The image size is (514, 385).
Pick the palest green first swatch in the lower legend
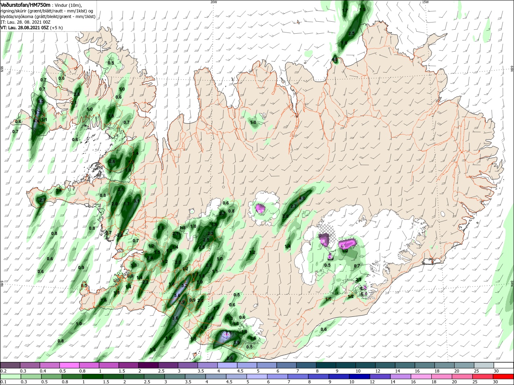point(10,377)
